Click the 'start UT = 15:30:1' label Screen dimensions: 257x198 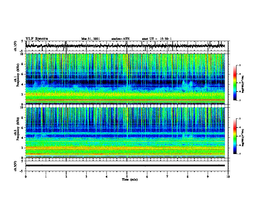tap(157, 39)
